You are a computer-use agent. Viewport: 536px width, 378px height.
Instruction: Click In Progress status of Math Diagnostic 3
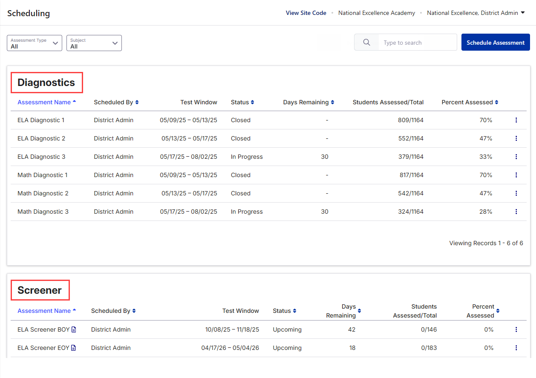pos(247,212)
